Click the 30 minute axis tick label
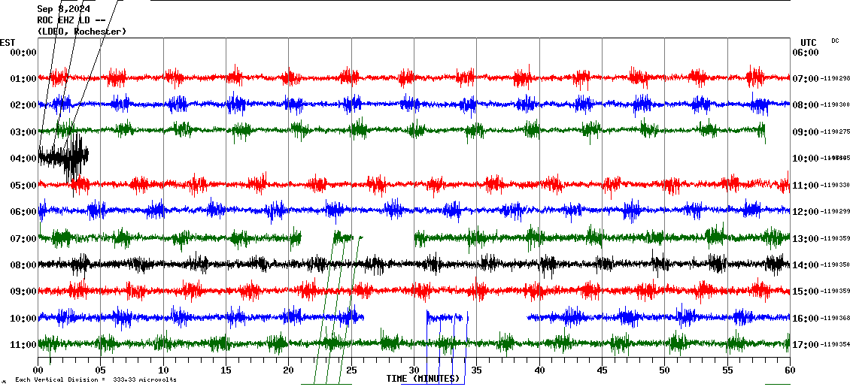This screenshot has height=390, width=850. [x=414, y=370]
